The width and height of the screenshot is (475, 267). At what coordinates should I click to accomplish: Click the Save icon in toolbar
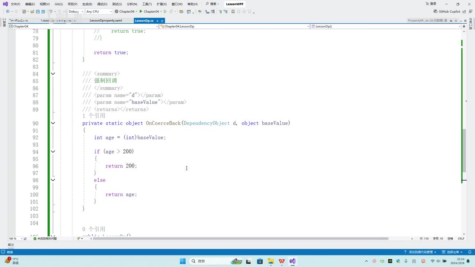click(38, 11)
